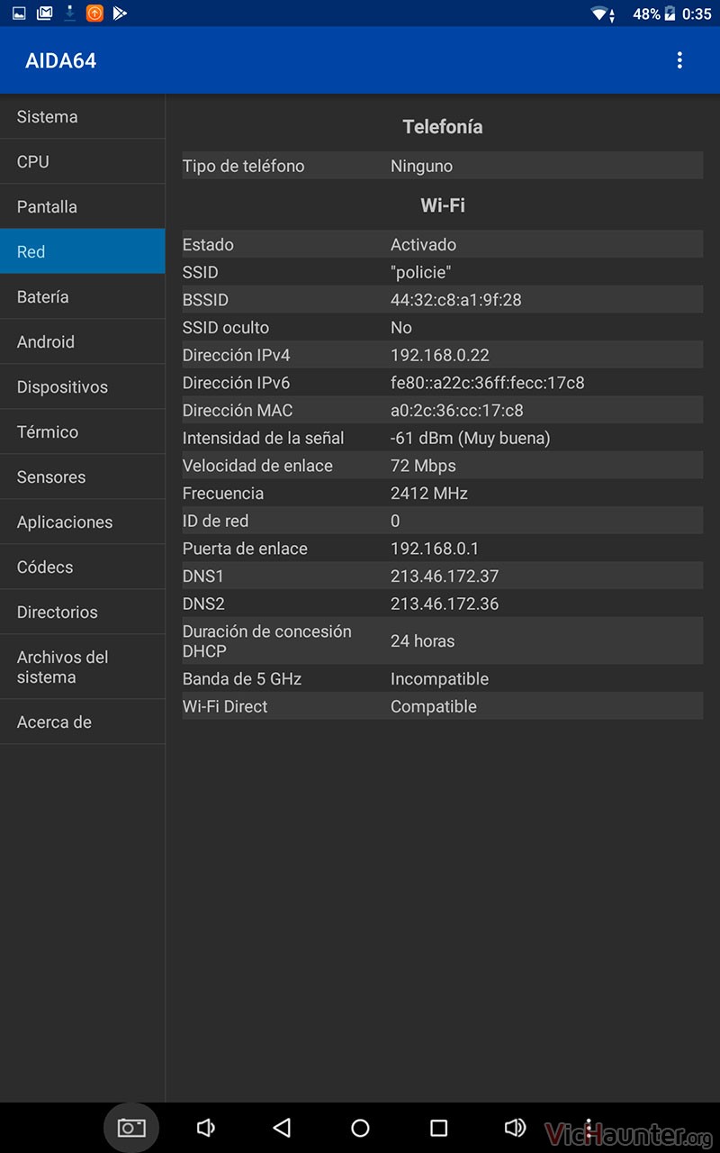
Task: Tap the 0:35 clock in status bar
Action: click(697, 14)
